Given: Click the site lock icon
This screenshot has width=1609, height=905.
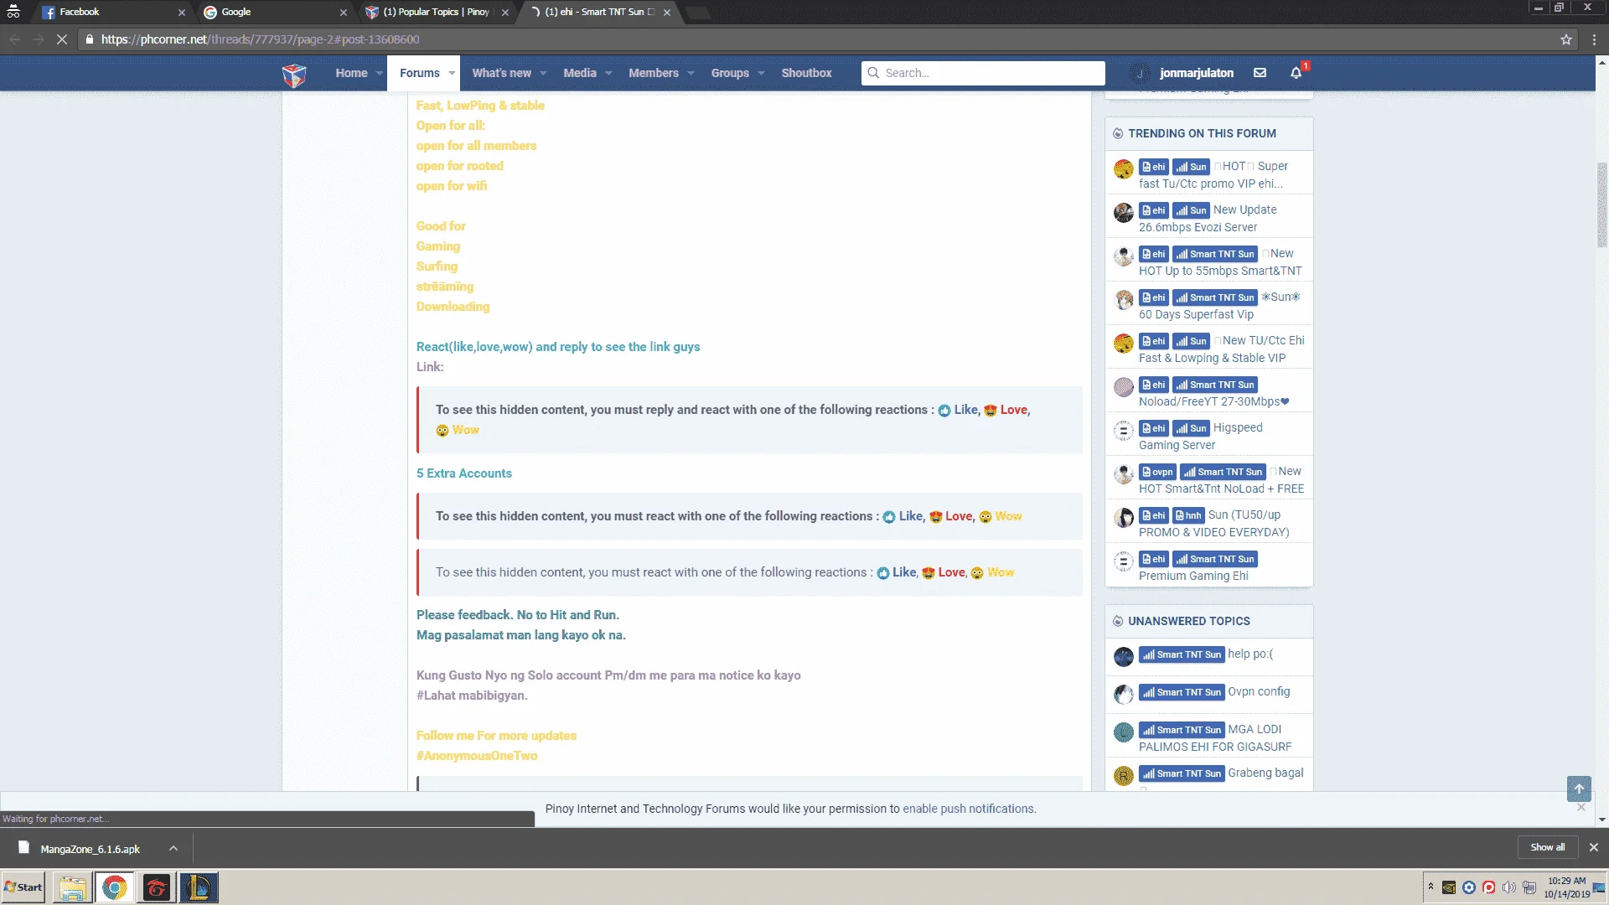Looking at the screenshot, I should tap(90, 39).
